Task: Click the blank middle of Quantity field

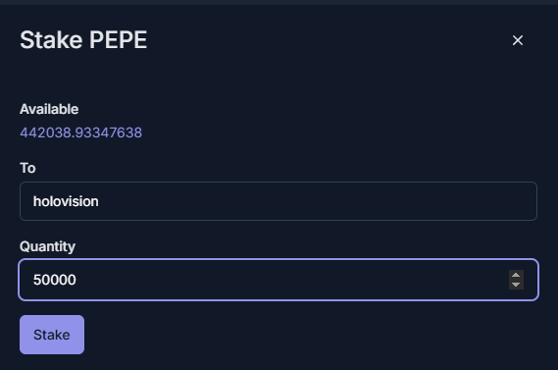Action: pyautogui.click(x=284, y=280)
